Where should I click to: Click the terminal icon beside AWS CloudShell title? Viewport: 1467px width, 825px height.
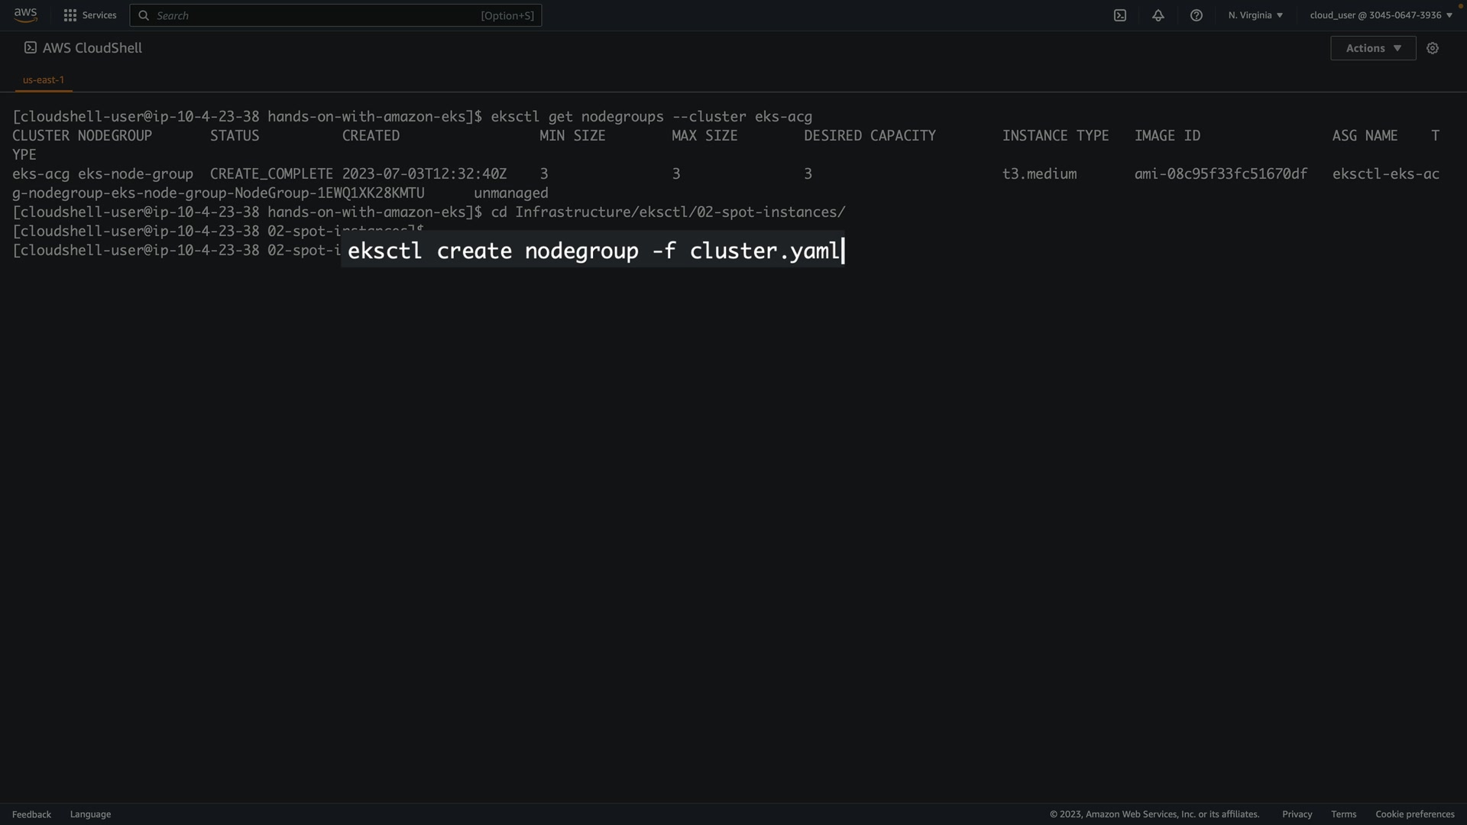30,47
